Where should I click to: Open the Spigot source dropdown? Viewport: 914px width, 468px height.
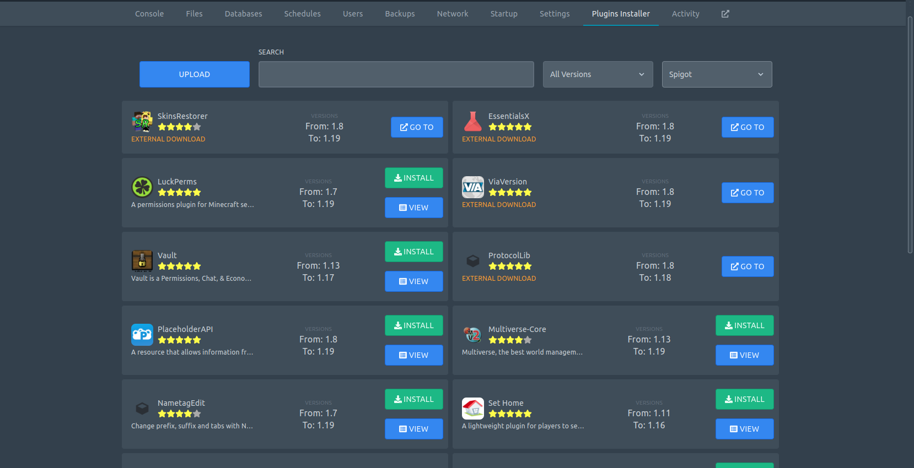point(717,74)
